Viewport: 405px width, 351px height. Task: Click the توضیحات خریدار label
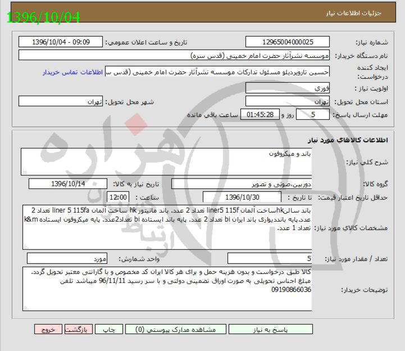(365, 290)
